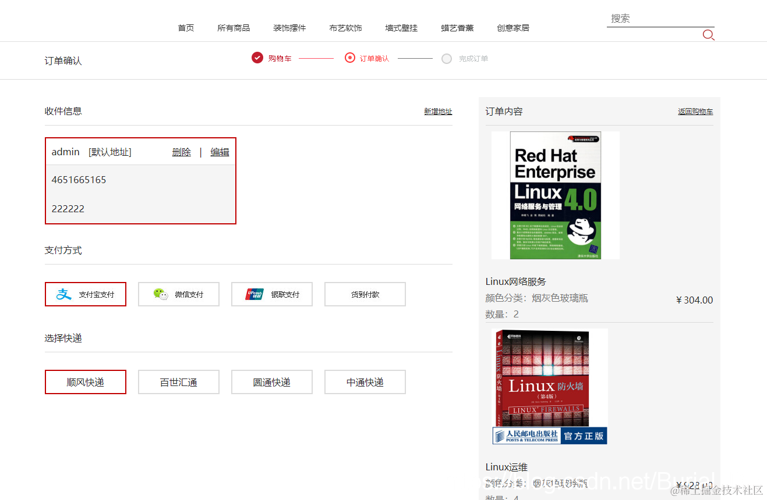Open 蜡艺香薰 category

pos(457,28)
